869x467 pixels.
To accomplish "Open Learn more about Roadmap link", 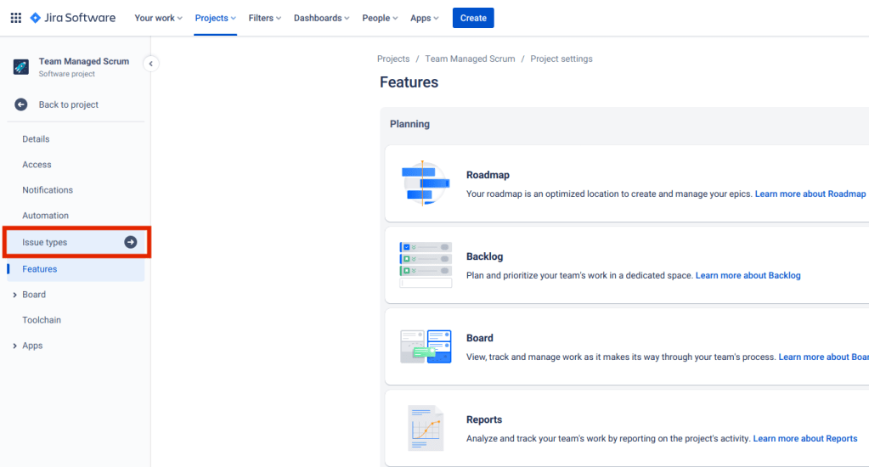I will pos(810,194).
